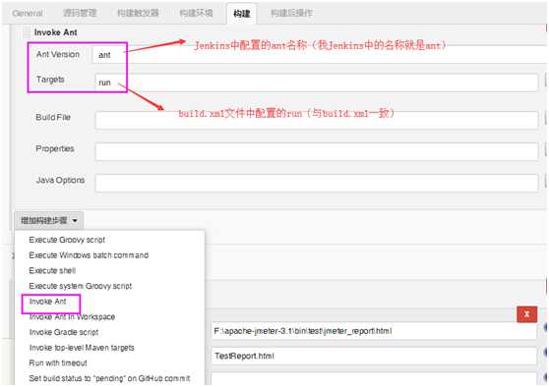Click the red X delete button
This screenshot has height=387, width=549.
(x=526, y=314)
